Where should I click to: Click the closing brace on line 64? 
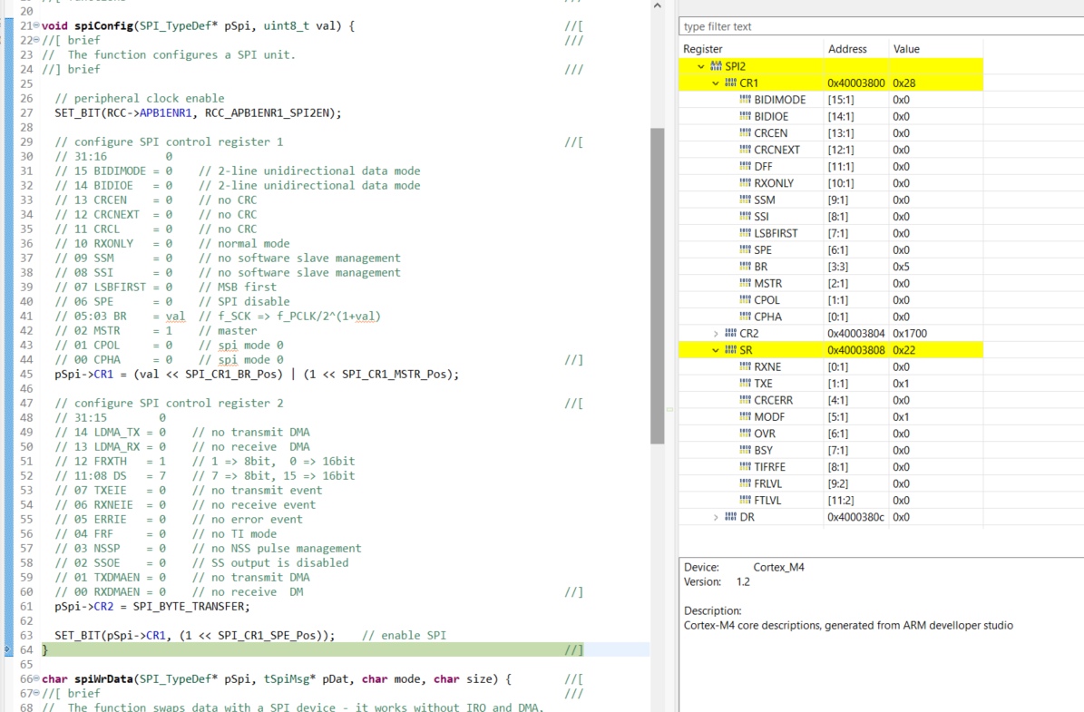(45, 649)
